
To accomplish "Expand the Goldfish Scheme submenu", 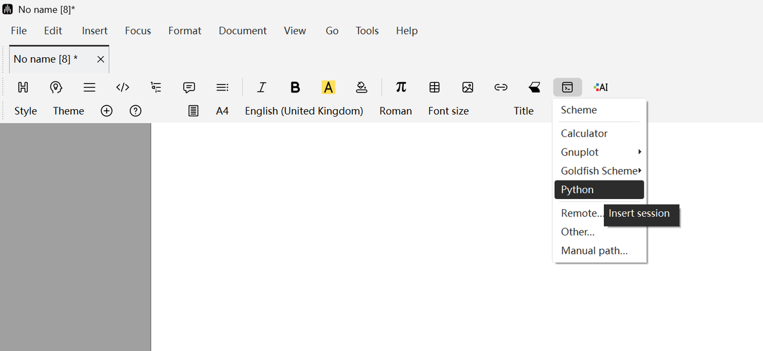I will (x=599, y=171).
